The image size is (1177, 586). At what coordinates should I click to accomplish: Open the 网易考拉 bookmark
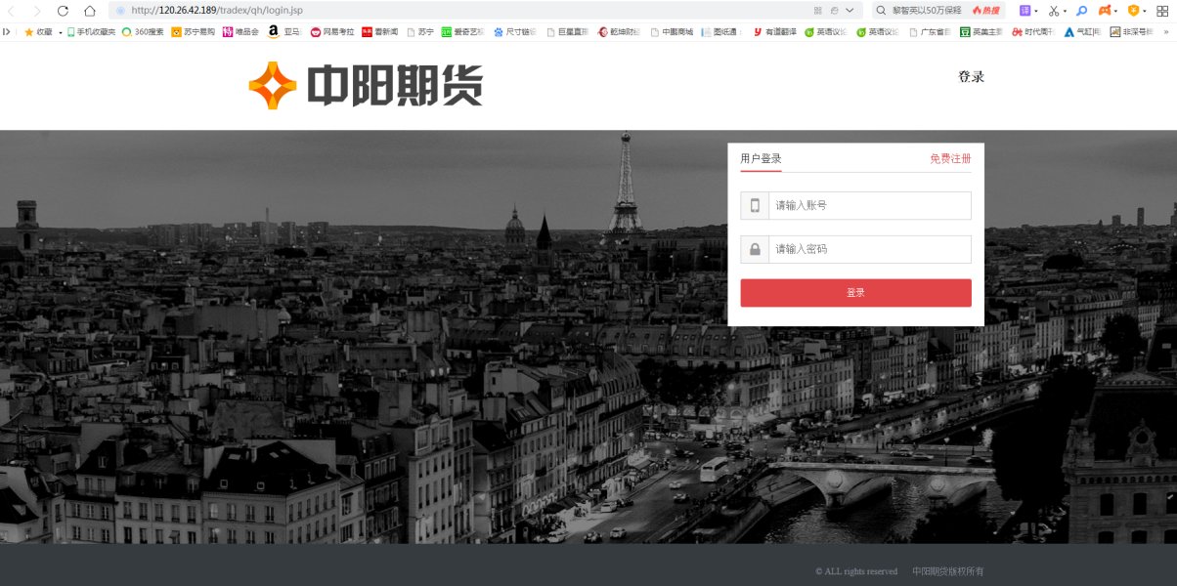click(x=332, y=31)
